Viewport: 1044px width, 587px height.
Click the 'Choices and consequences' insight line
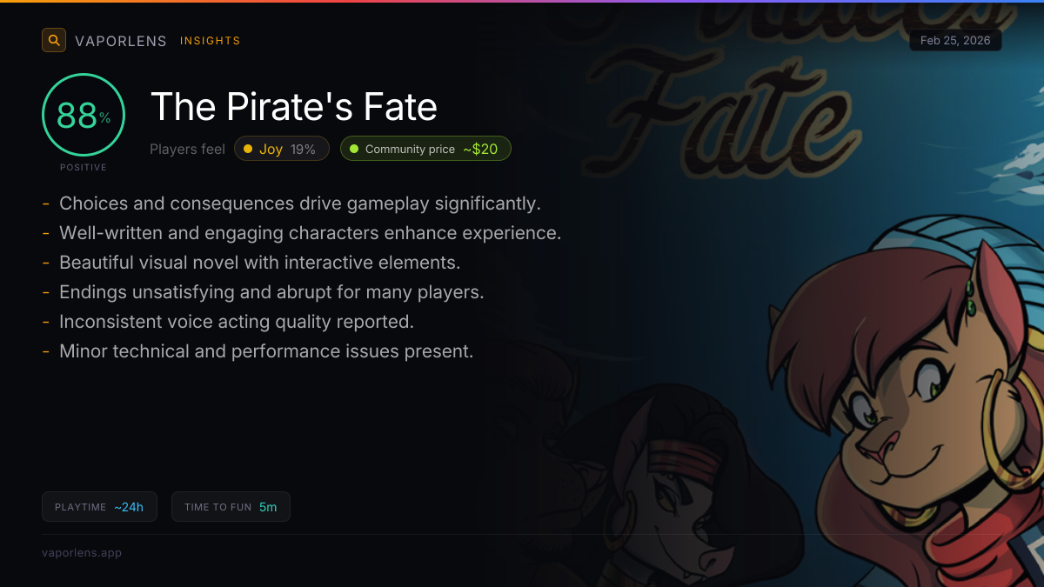(x=299, y=203)
